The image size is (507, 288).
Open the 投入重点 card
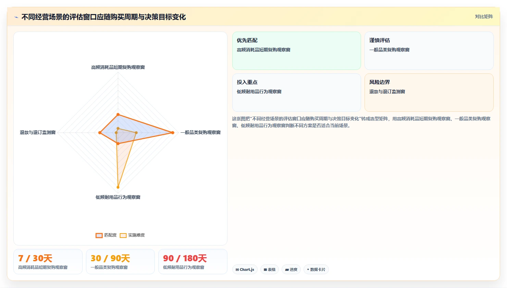pos(297,93)
